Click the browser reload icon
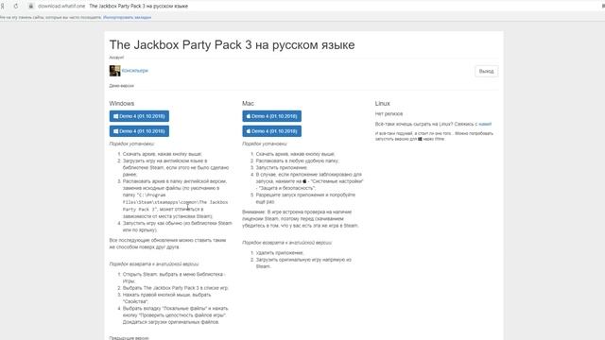The image size is (605, 340). pos(16,7)
